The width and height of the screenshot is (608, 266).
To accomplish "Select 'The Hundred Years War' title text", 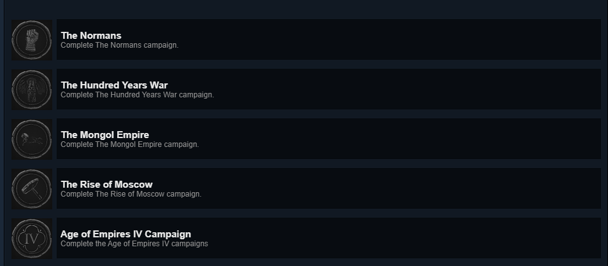I will pos(115,85).
